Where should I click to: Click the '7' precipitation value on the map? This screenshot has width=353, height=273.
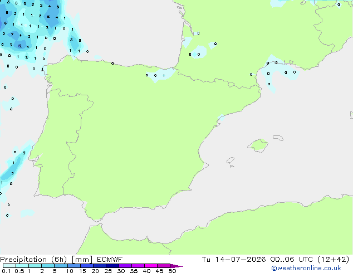12,35
